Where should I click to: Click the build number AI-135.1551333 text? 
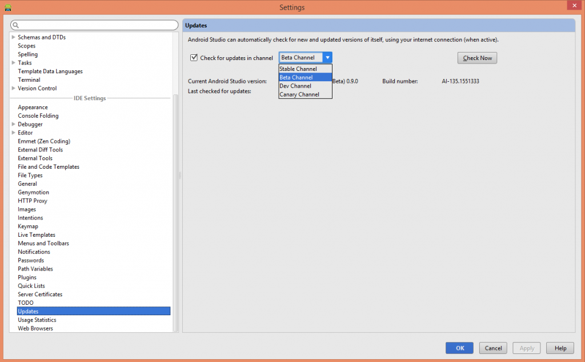coord(460,81)
